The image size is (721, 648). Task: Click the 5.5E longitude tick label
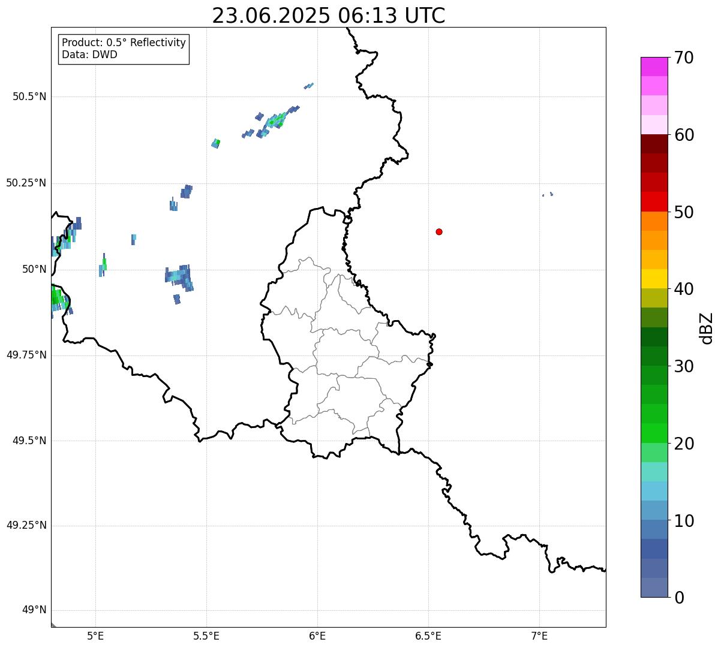tap(206, 635)
